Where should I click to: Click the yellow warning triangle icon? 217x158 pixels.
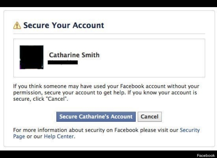(x=17, y=25)
